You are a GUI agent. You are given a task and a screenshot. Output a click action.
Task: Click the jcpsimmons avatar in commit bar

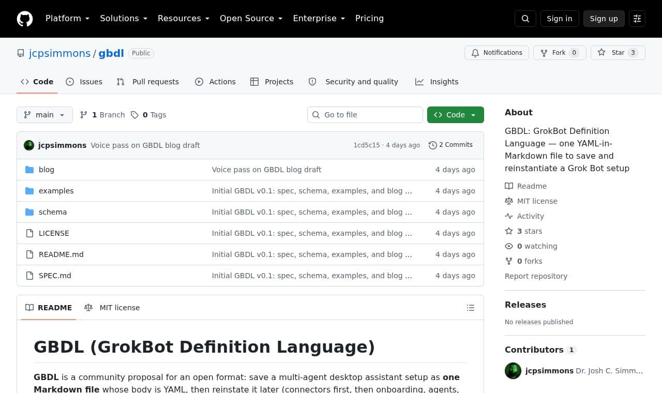[29, 145]
